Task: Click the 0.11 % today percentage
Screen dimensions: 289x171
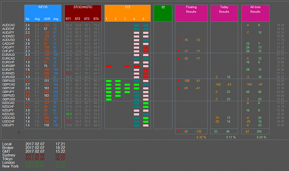Action: pos(231,137)
